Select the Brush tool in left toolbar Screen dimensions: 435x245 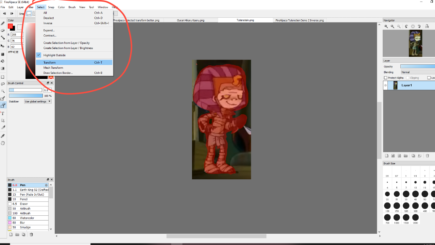pyautogui.click(x=3, y=23)
